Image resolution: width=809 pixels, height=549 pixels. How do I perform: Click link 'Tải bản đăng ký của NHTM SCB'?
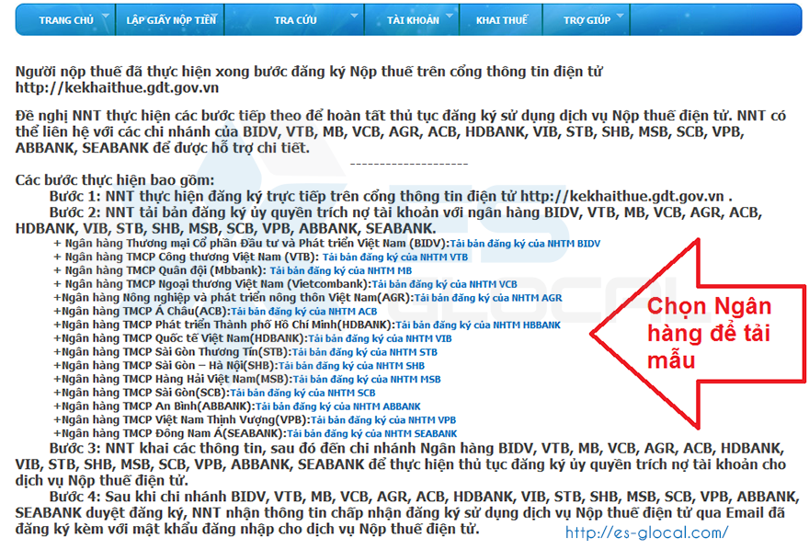click(302, 393)
